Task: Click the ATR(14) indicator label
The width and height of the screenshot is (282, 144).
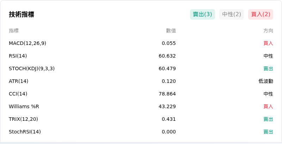Action: [19, 81]
